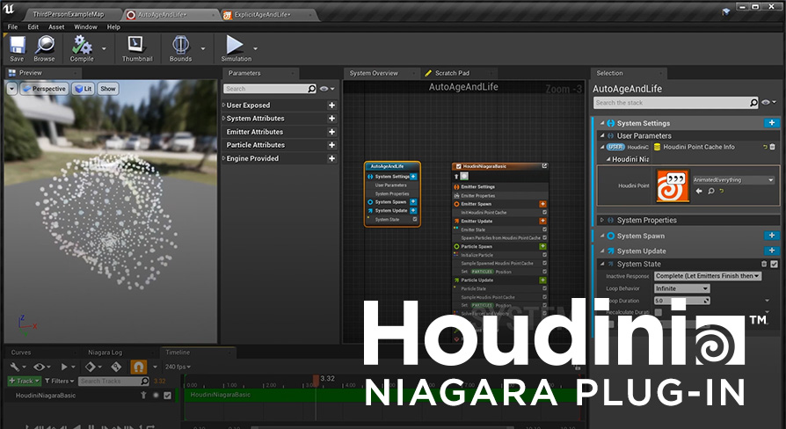Image resolution: width=786 pixels, height=429 pixels.
Task: Click the timeline wrench settings icon
Action: click(x=17, y=367)
